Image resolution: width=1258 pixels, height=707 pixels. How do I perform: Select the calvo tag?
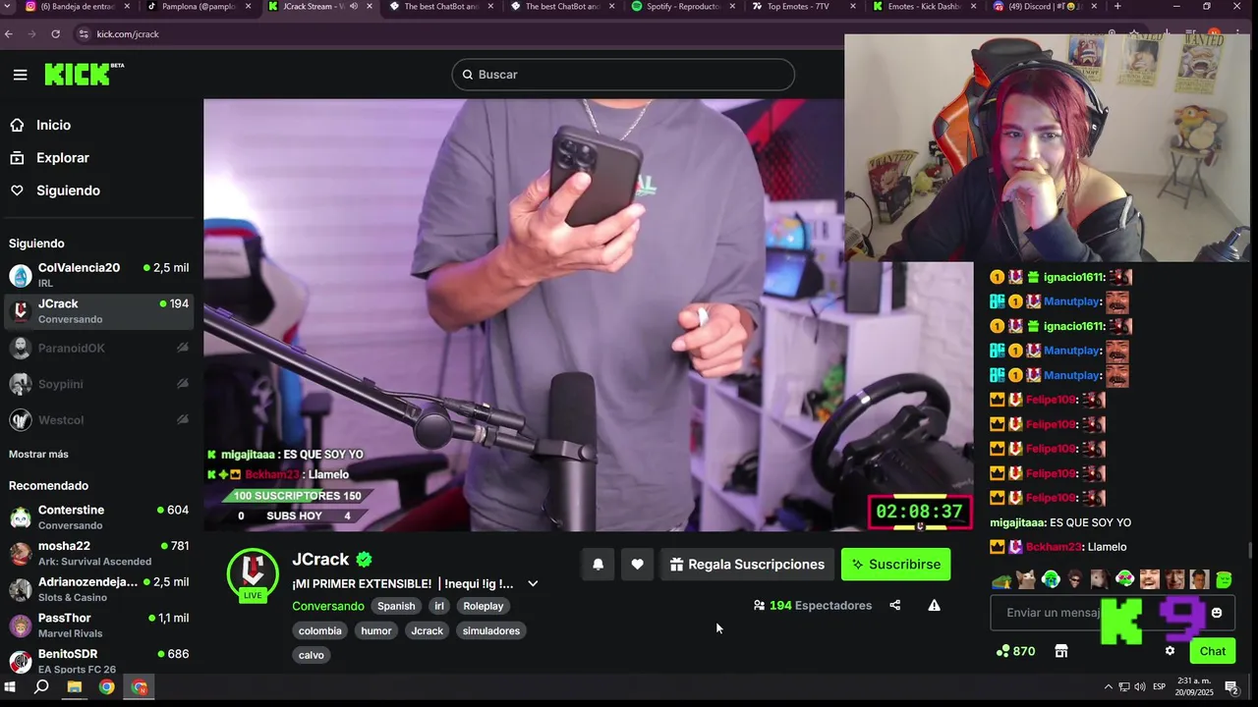coord(312,655)
